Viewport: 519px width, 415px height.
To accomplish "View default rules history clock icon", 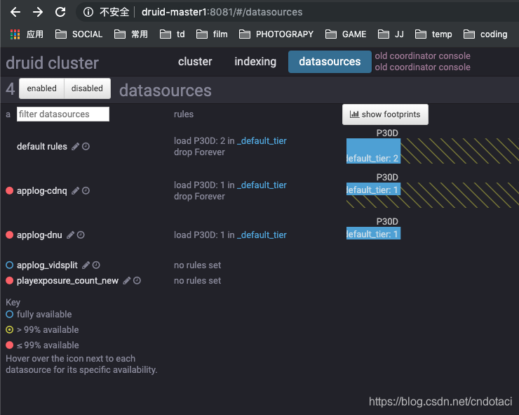I will pyautogui.click(x=86, y=146).
